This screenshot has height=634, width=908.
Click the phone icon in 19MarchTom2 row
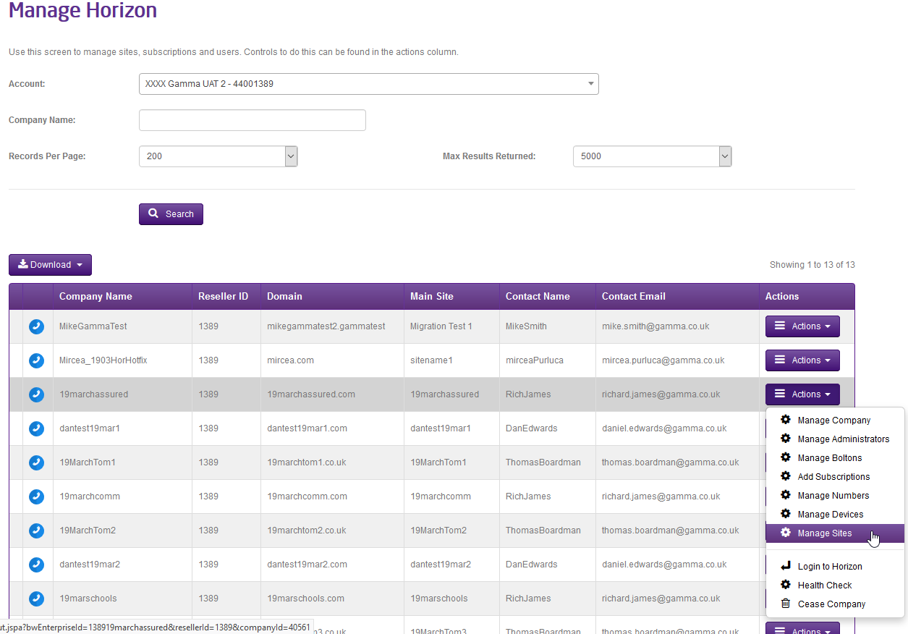point(36,531)
